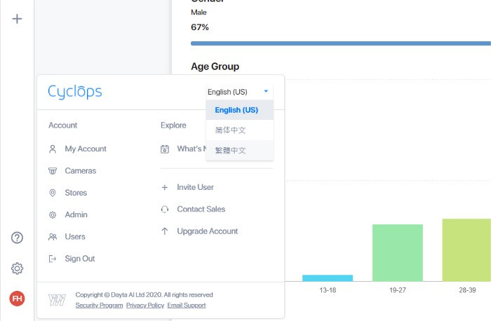Open the Security Program link
Screen dimensions: 491x321
click(99, 306)
